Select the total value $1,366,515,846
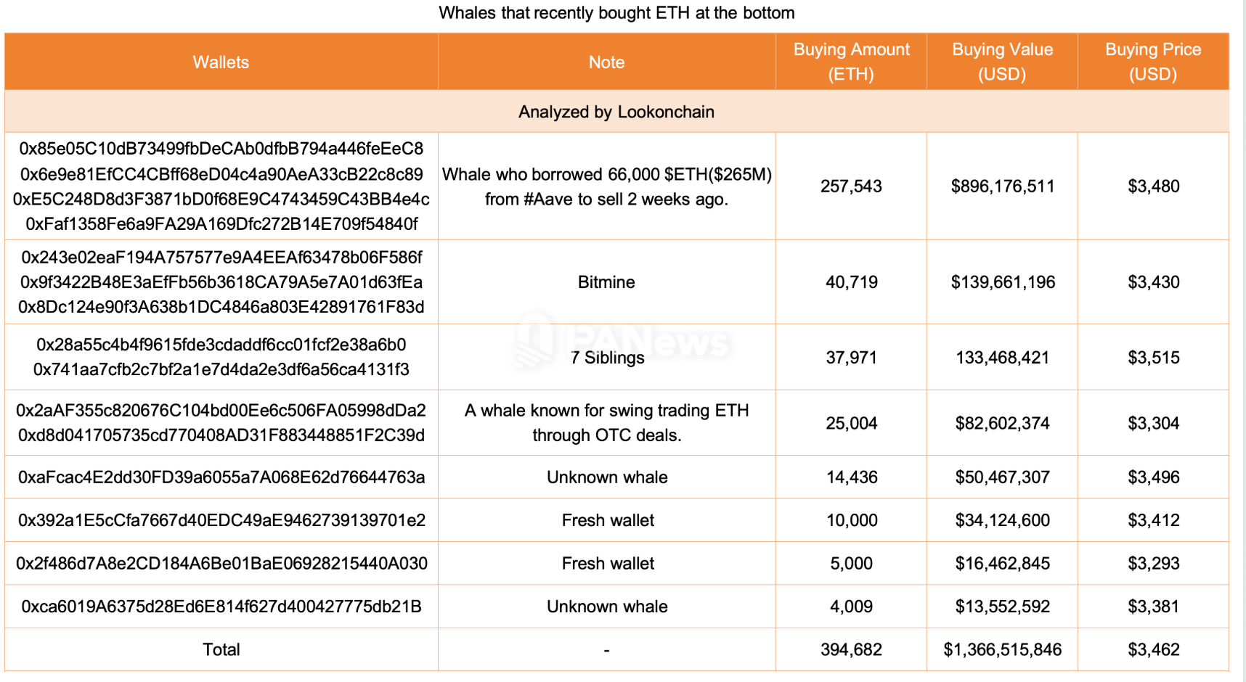The width and height of the screenshot is (1246, 682). pos(1002,650)
